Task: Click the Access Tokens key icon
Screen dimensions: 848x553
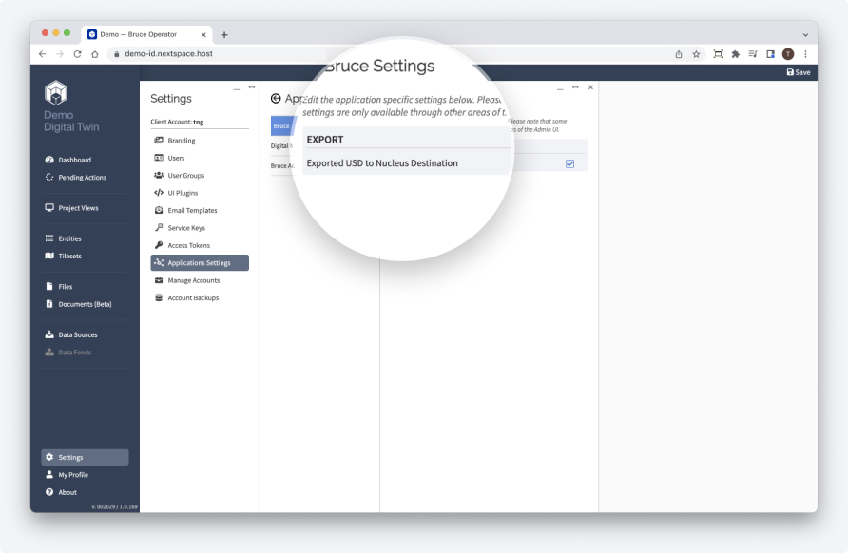Action: point(159,245)
